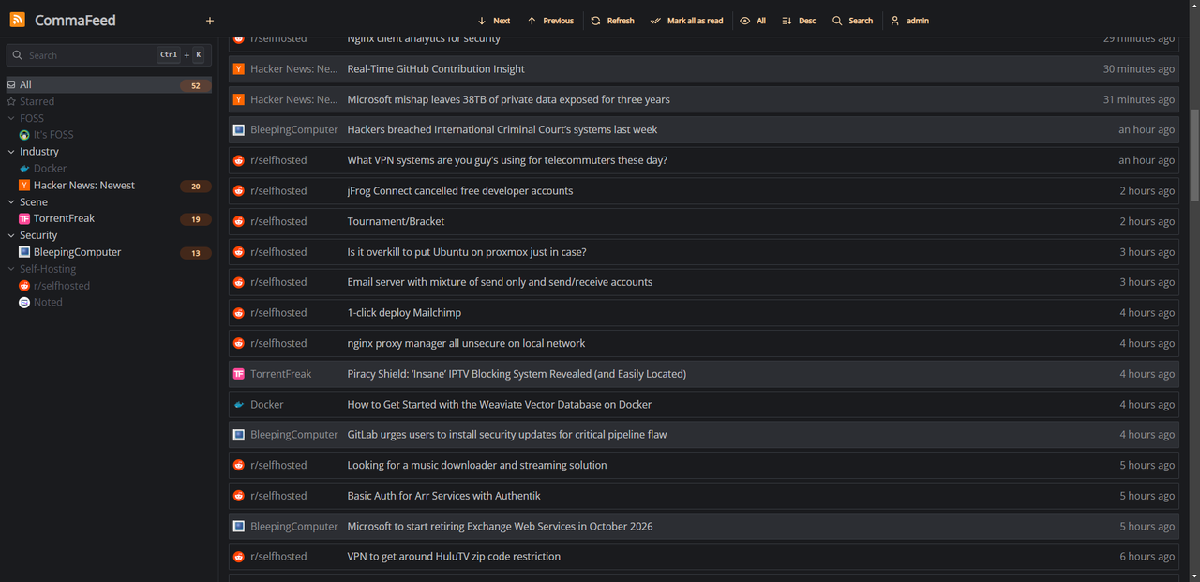Open Search from the top toolbar
This screenshot has height=582, width=1200.
852,21
